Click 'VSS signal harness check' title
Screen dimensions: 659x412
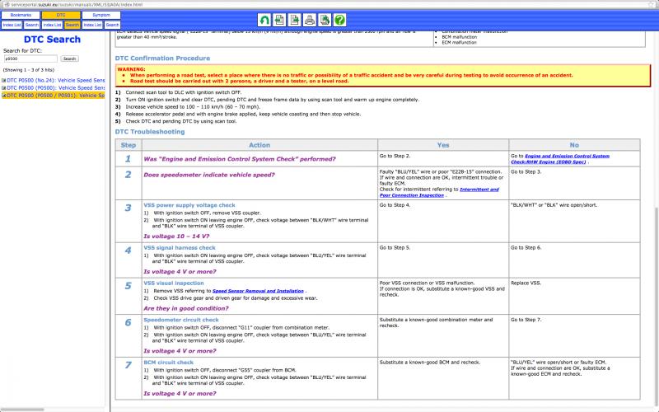(x=180, y=248)
